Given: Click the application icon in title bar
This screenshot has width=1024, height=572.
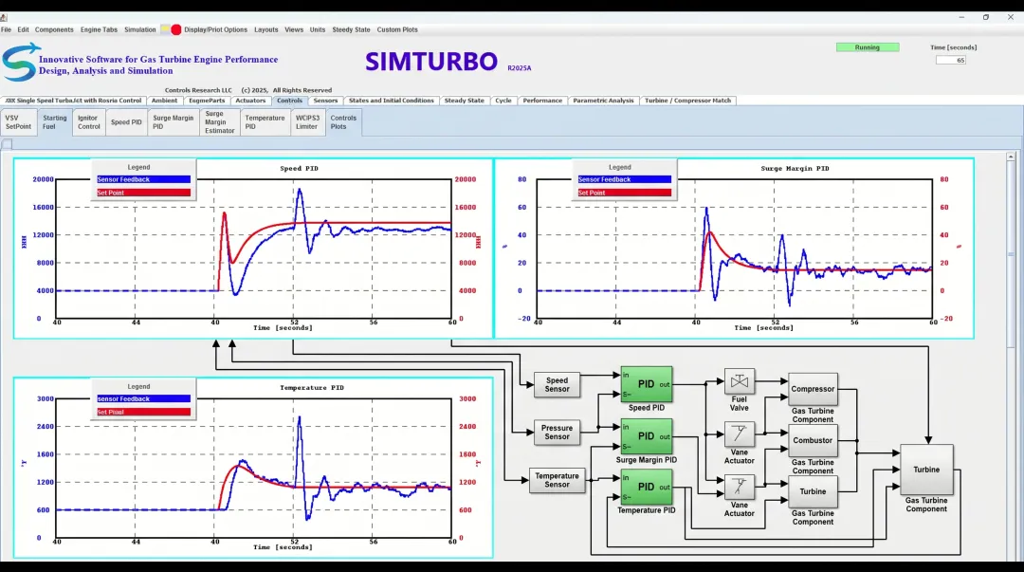Looking at the screenshot, I should 4,17.
